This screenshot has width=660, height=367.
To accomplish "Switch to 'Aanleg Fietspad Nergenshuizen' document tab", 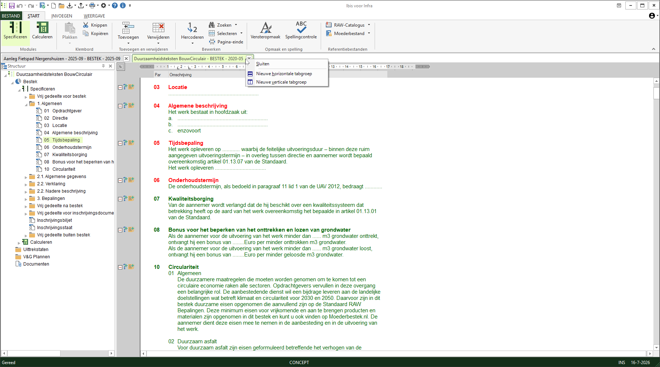I will (62, 58).
